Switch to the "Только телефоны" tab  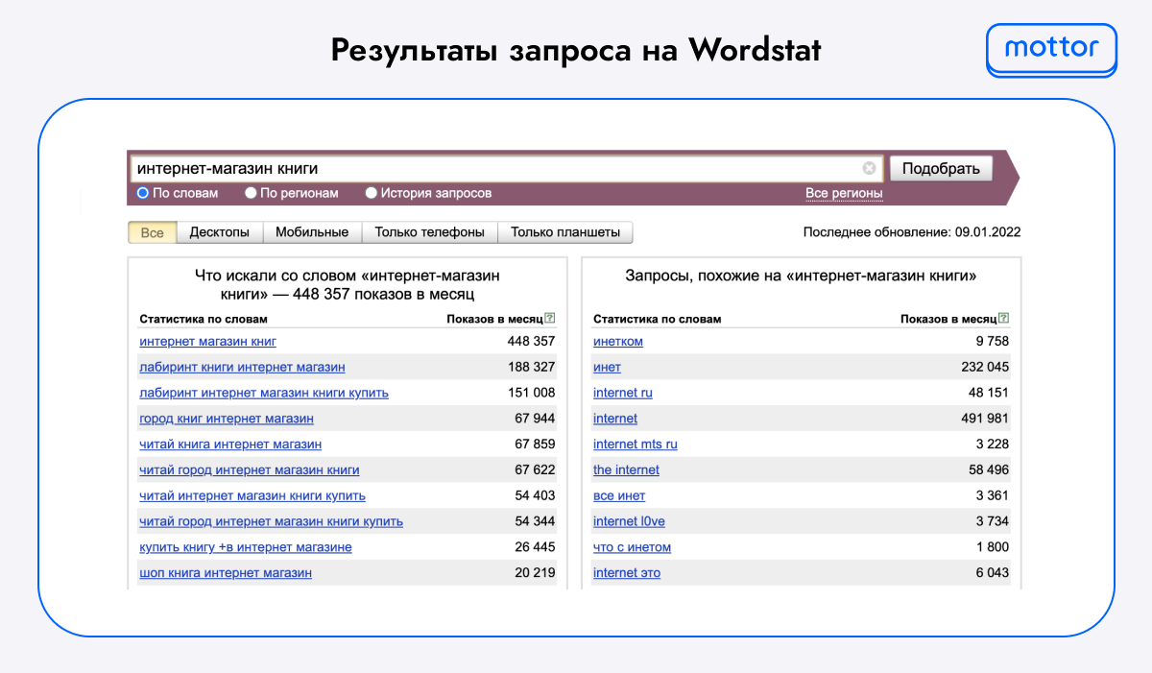pyautogui.click(x=430, y=232)
